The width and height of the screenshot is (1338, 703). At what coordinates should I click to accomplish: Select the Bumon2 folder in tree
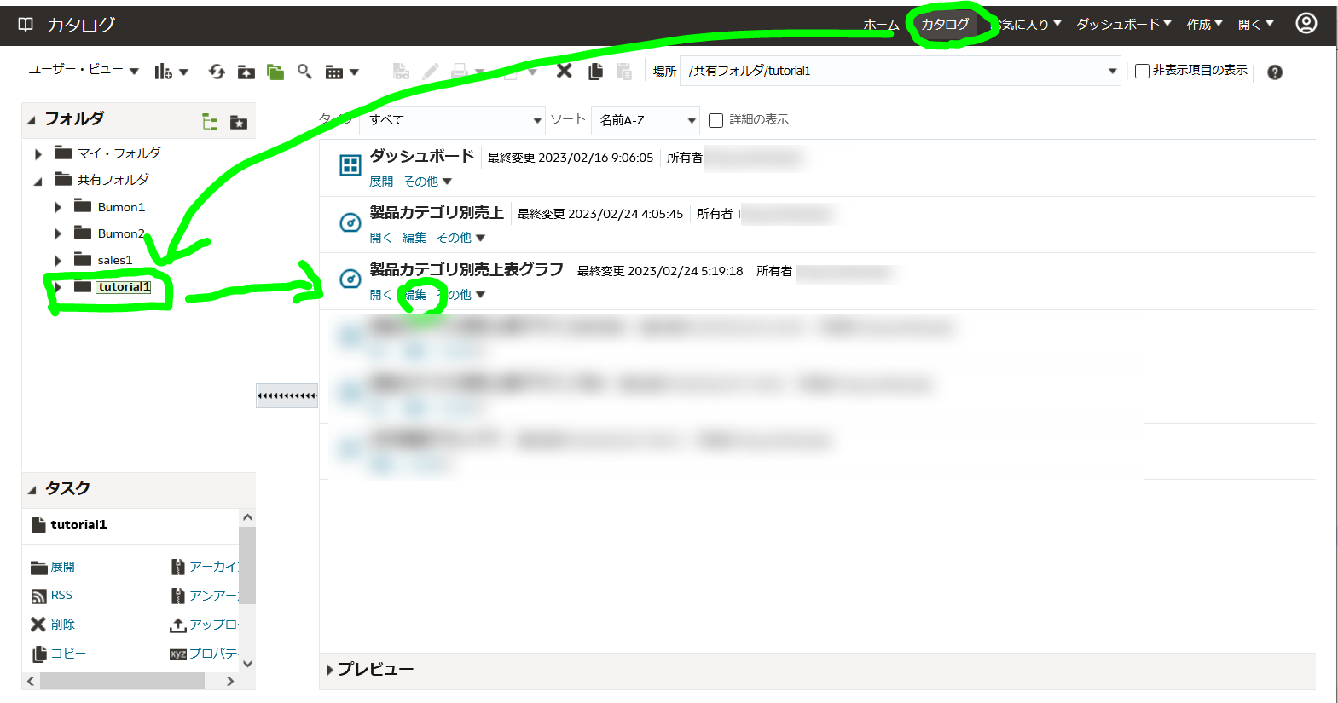121,233
